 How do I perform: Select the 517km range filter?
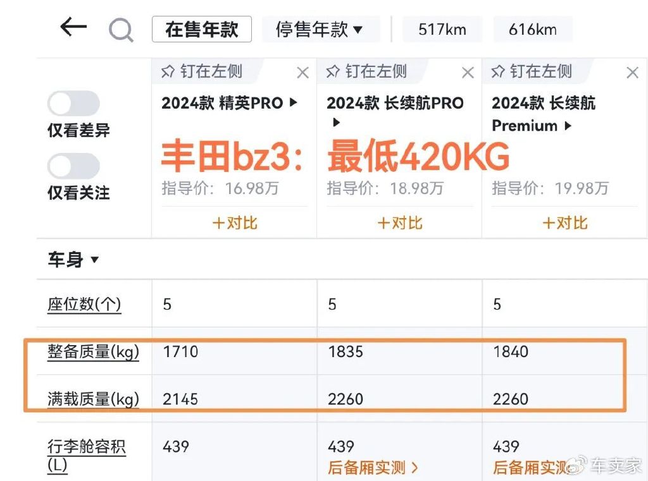tap(442, 30)
